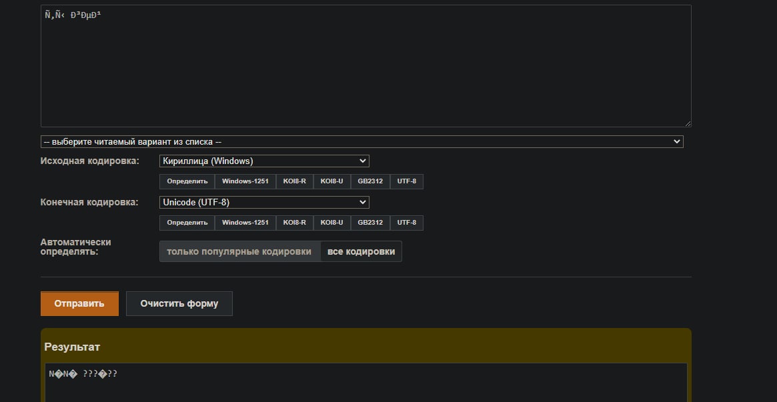Viewport: 777px width, 402px height.
Task: Set source encoding to Windows-1251 button
Action: pos(245,181)
